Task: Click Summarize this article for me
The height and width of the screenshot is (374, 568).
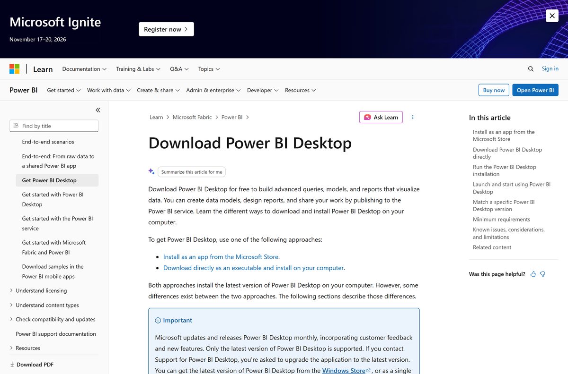Action: tap(192, 172)
